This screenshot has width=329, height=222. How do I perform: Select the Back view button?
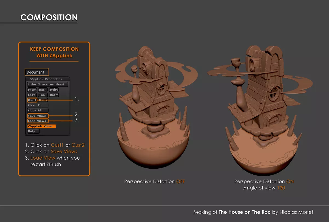[43, 90]
